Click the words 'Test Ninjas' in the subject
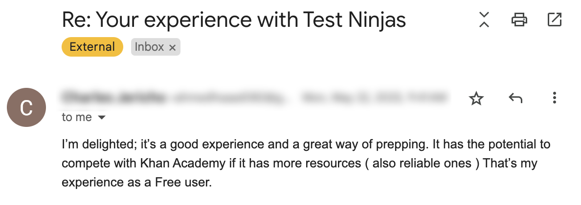Screen dimensions: 581x205 (x=355, y=20)
